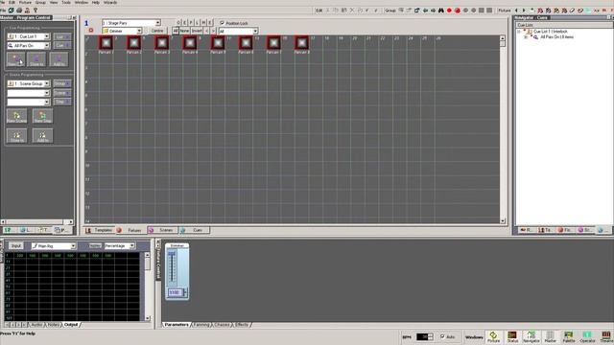Click the Invert selection button
This screenshot has width=614, height=345.
[197, 31]
